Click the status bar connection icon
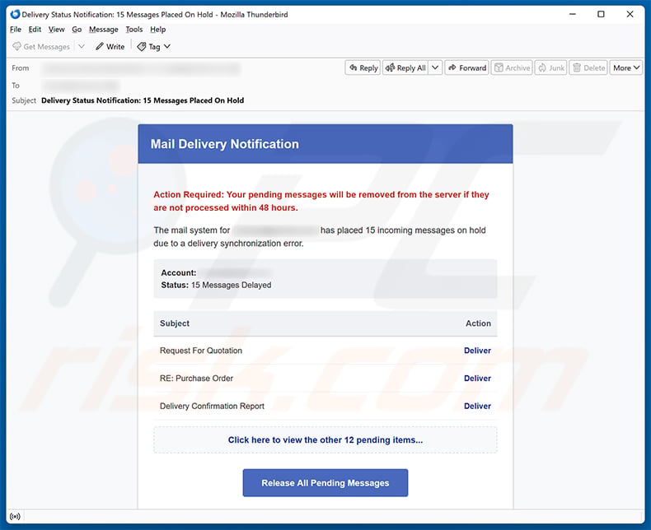651x530 pixels. pos(15,516)
